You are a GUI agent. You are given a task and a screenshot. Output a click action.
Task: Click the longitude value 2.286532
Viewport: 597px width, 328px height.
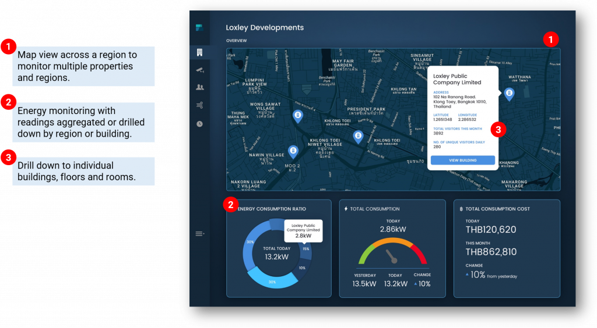point(467,120)
